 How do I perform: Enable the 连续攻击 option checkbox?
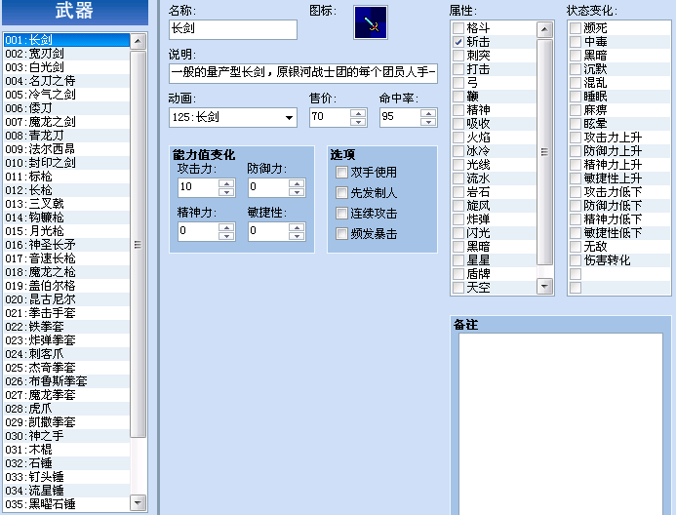click(341, 214)
